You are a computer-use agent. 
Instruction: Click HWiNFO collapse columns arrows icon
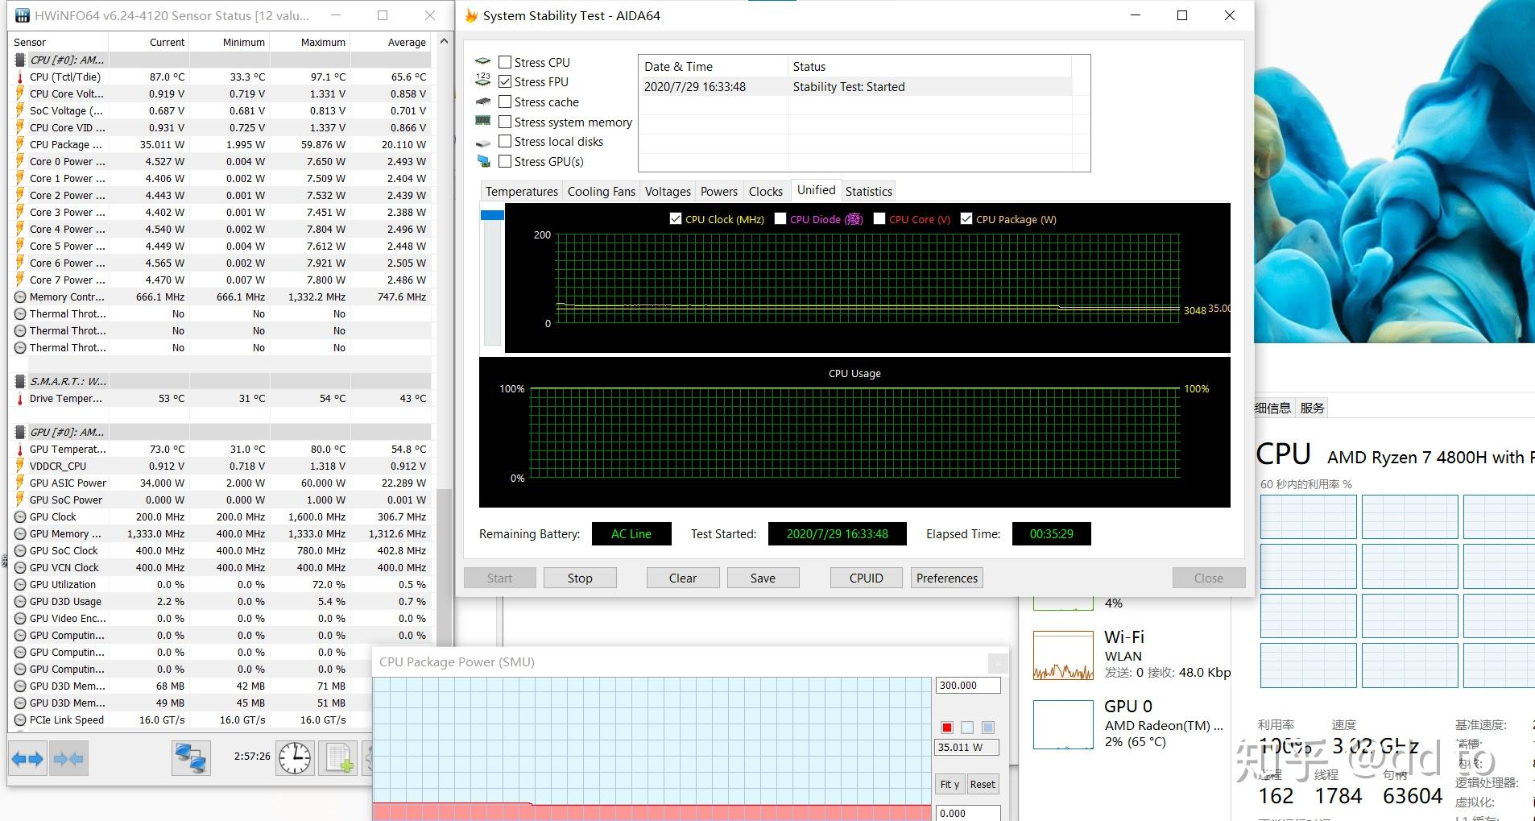pyautogui.click(x=68, y=758)
